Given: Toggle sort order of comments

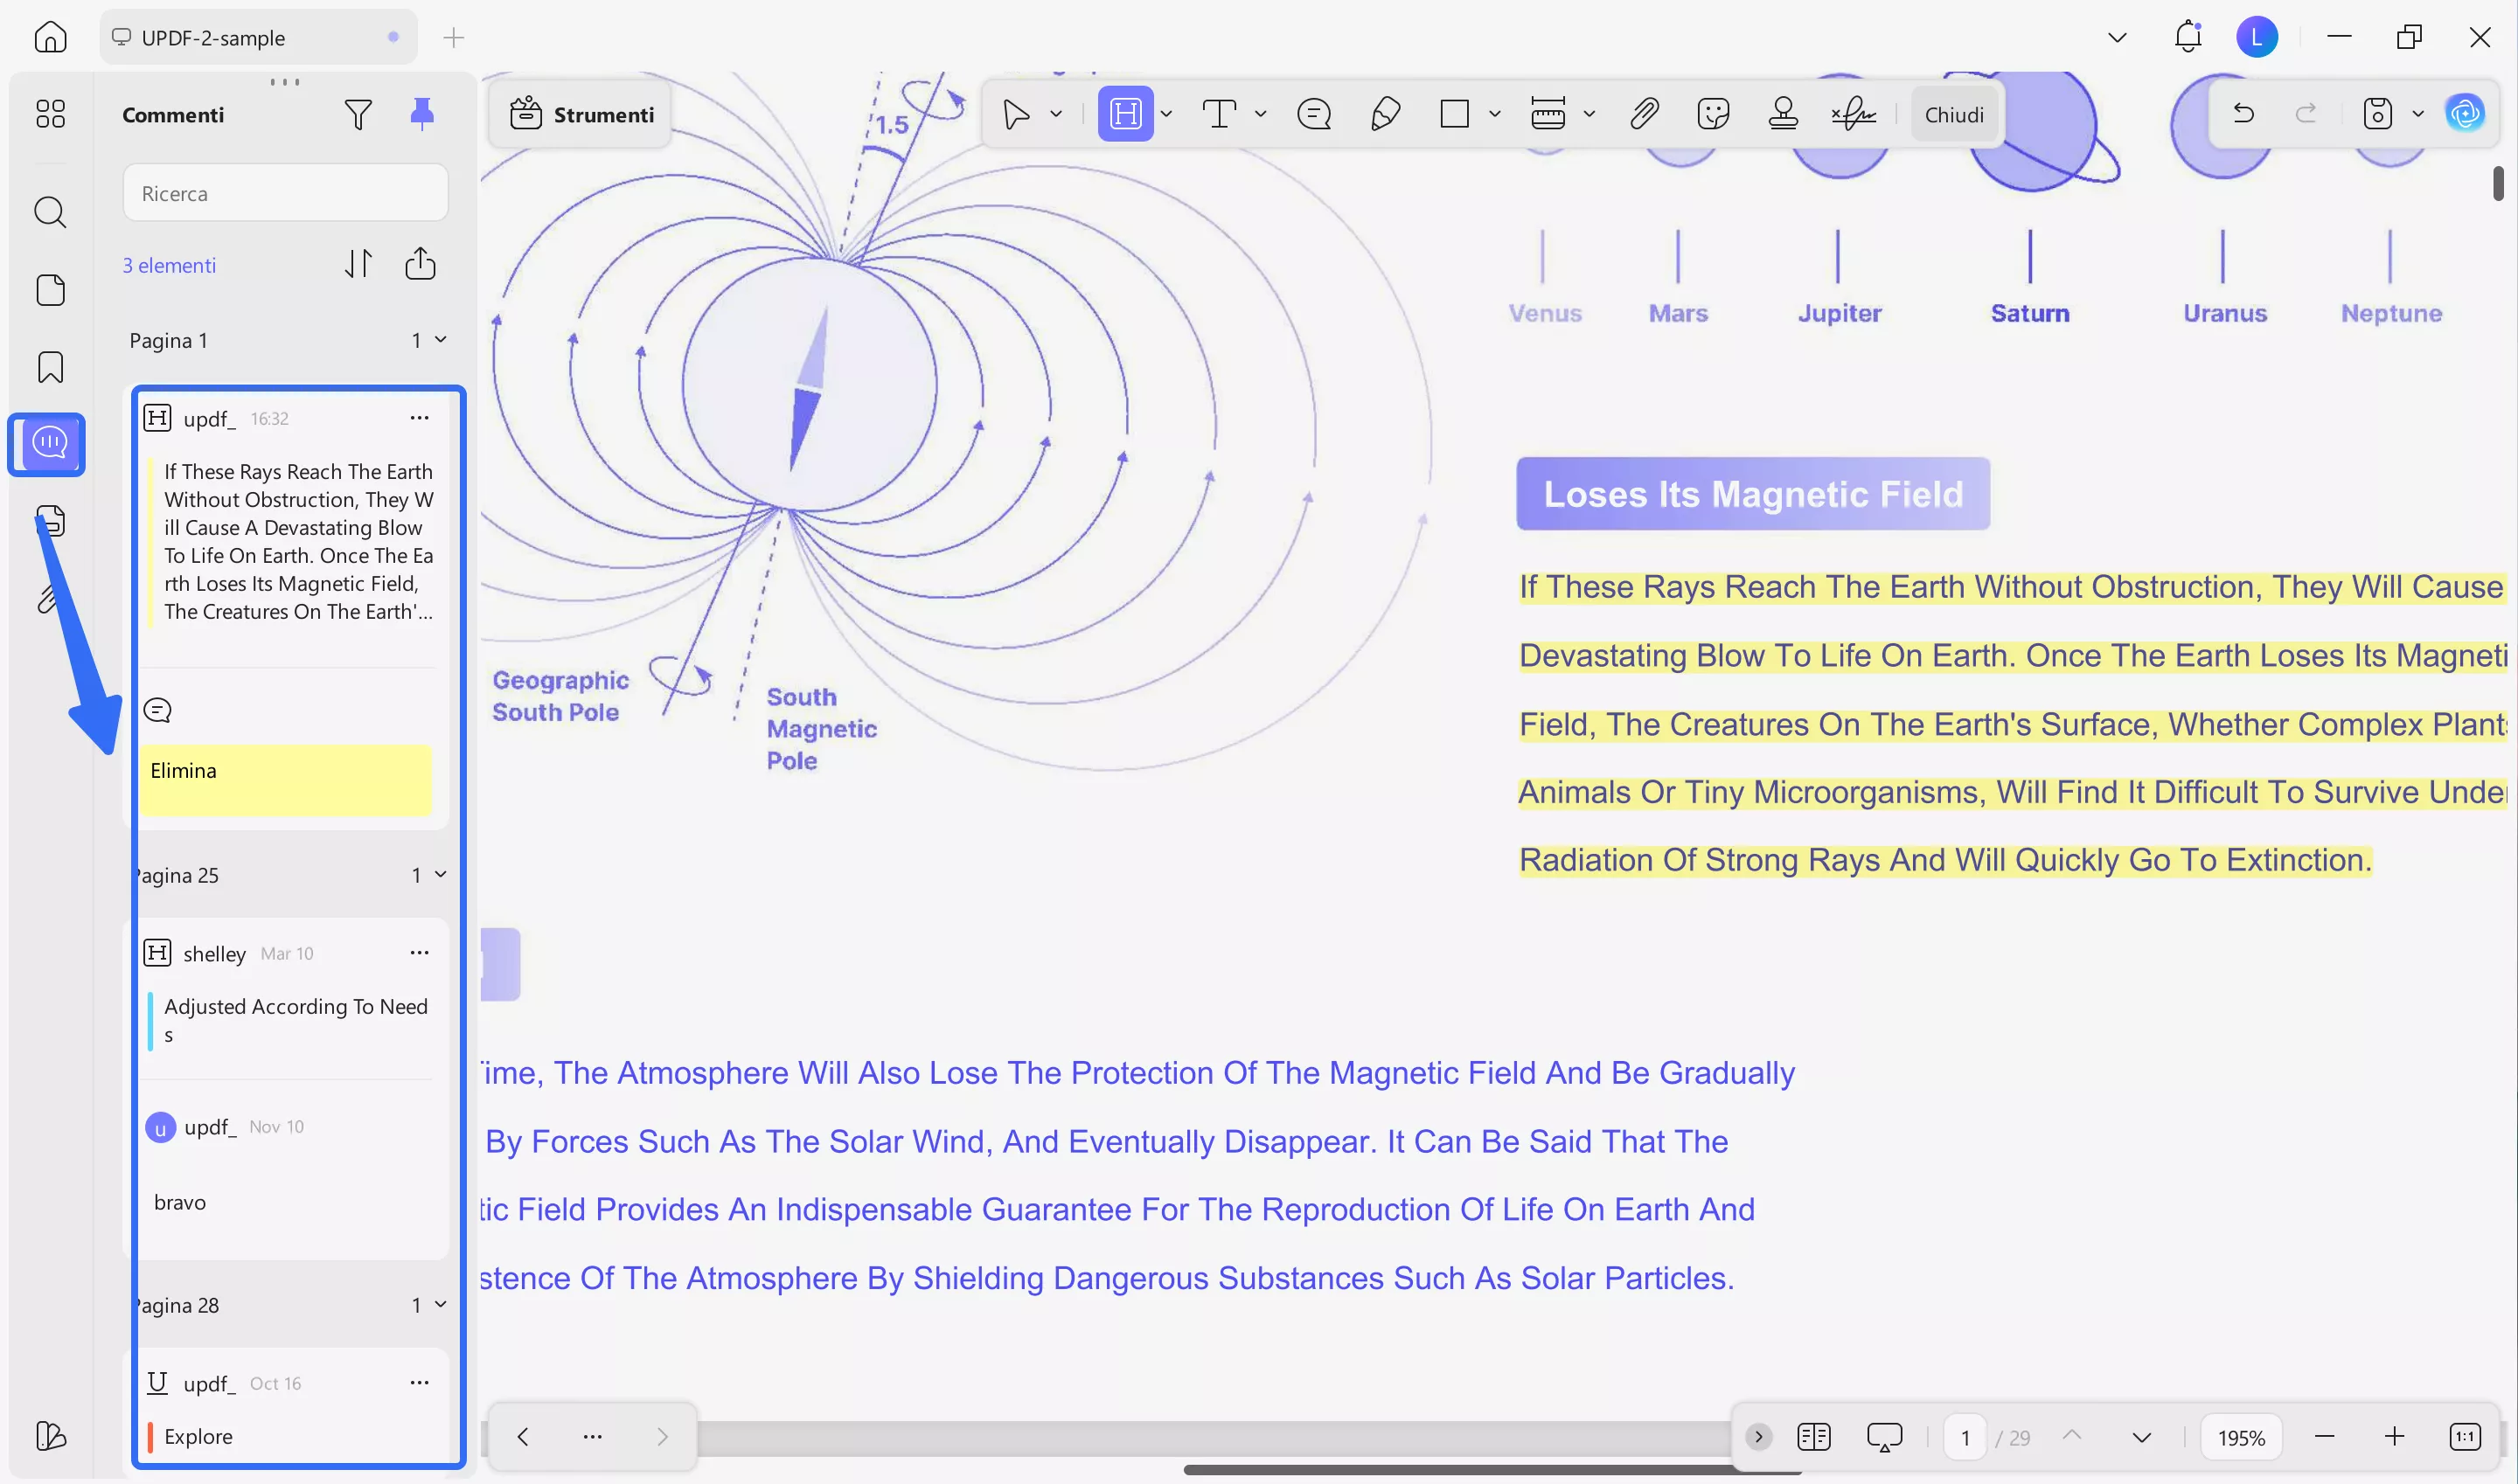Looking at the screenshot, I should click(358, 264).
